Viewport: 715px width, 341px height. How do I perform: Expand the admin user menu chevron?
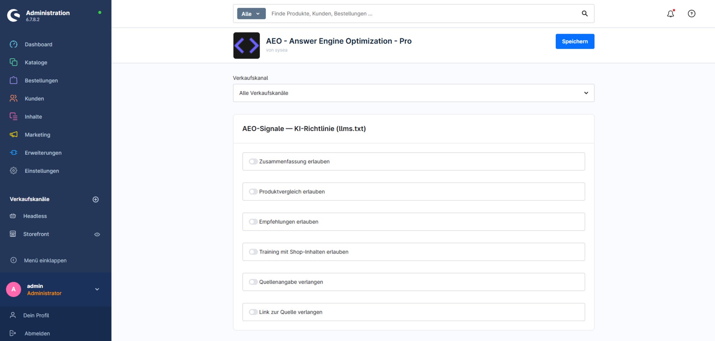coord(97,289)
